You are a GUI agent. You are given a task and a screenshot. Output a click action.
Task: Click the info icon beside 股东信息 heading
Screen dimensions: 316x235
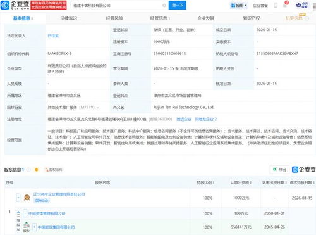tap(28, 170)
